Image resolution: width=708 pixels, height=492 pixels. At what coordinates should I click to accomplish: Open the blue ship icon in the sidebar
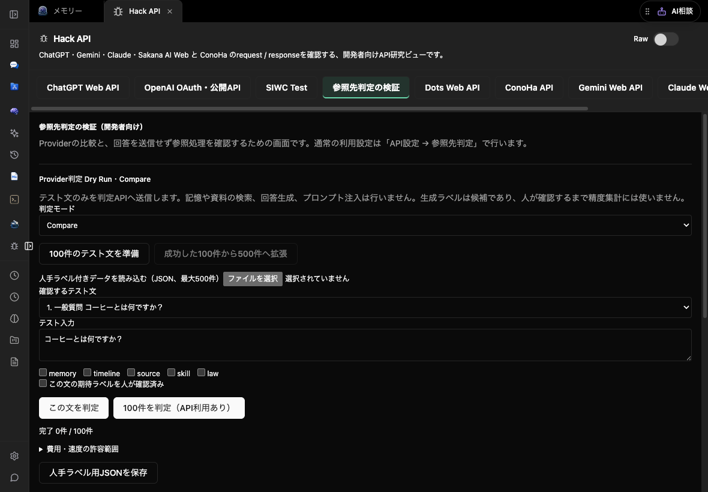(14, 224)
